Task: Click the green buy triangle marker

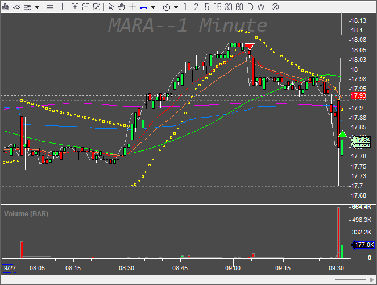Action: (343, 134)
